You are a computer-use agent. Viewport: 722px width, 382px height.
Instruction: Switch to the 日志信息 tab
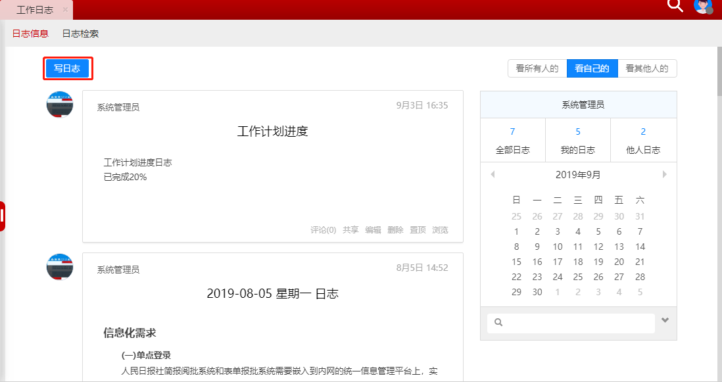click(x=30, y=34)
